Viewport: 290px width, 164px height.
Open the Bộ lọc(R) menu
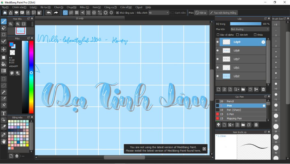[x=46, y=7]
